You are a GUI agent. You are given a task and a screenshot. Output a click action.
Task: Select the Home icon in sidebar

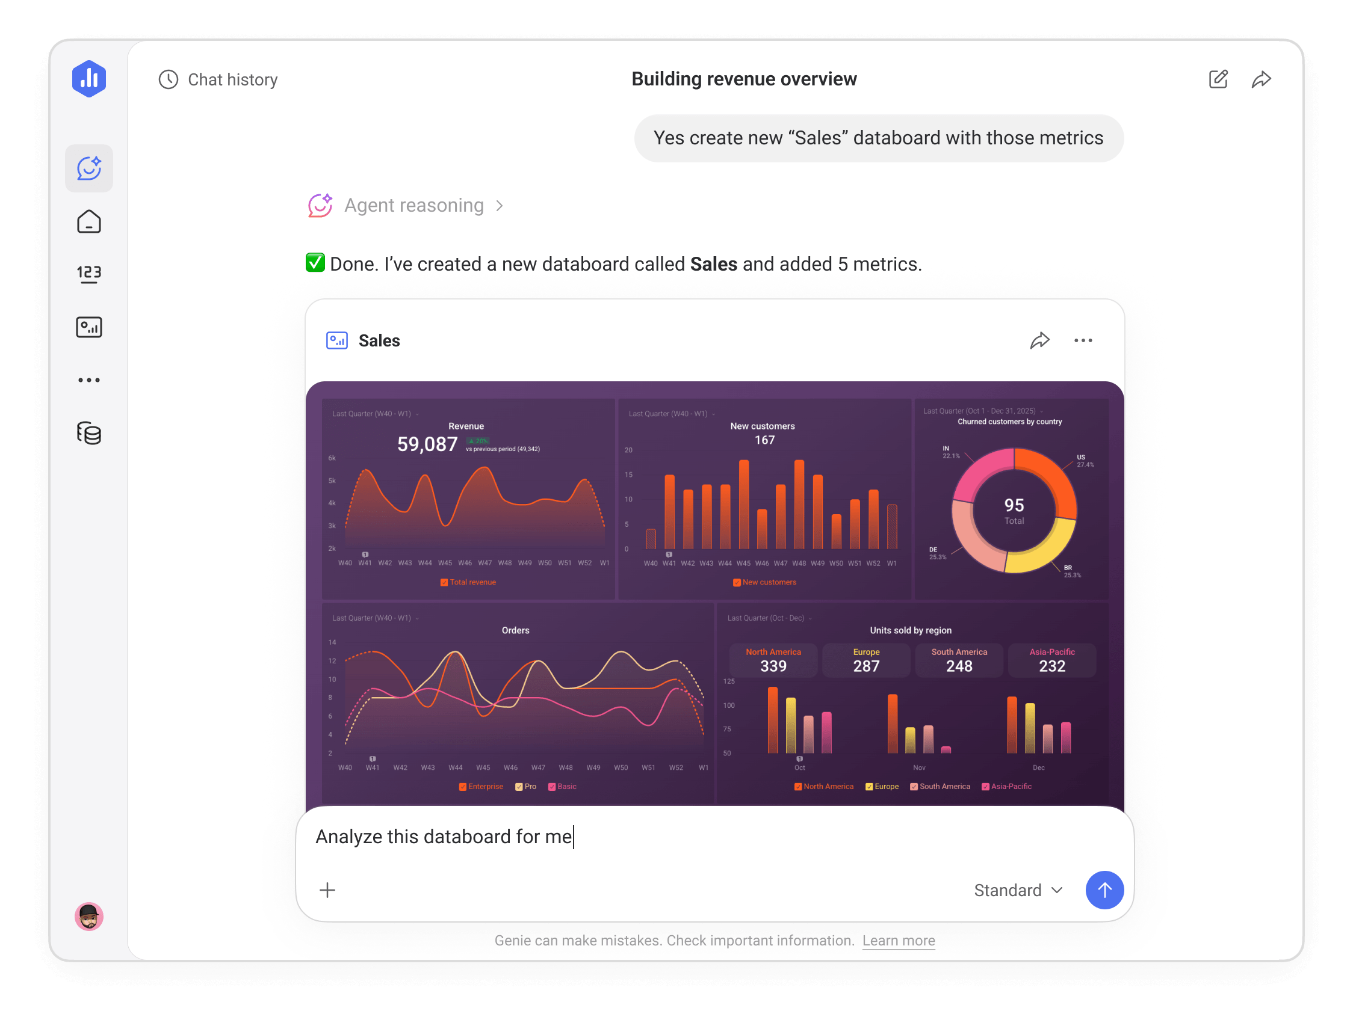pyautogui.click(x=88, y=221)
